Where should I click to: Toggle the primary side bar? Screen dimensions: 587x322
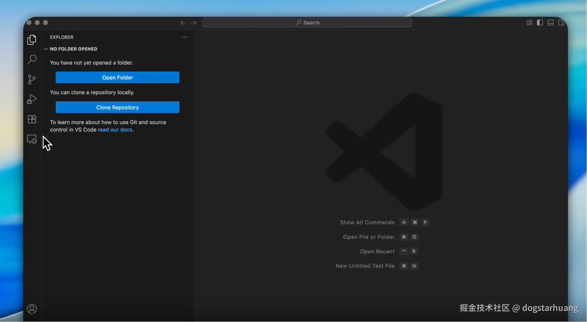[540, 23]
